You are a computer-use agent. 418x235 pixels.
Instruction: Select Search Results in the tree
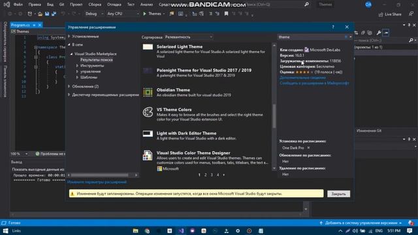pos(97,59)
